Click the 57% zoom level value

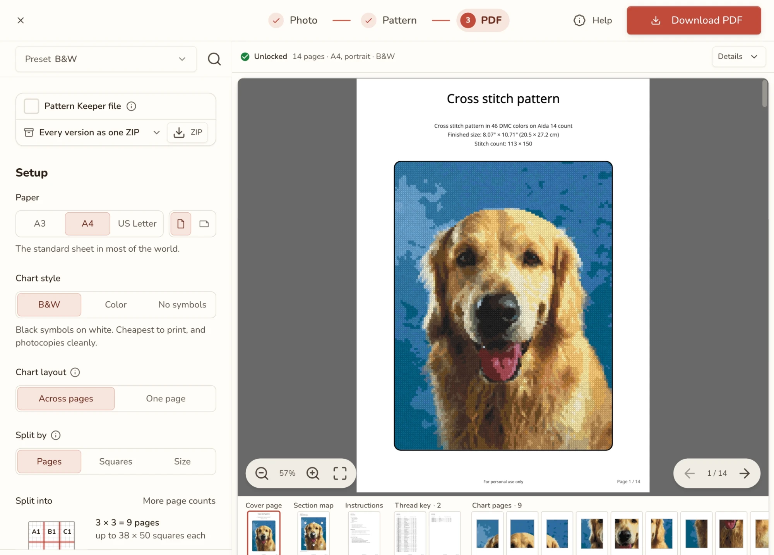point(287,473)
